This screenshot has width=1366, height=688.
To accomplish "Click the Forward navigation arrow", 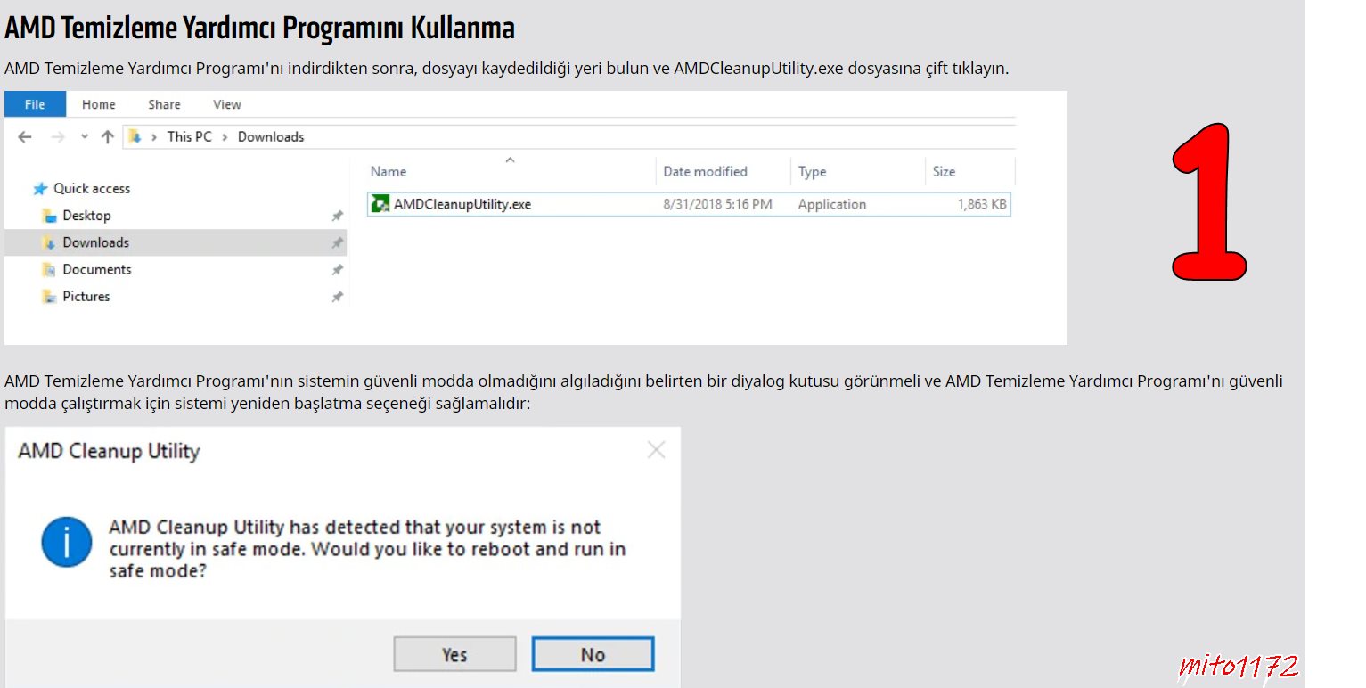I will [58, 137].
